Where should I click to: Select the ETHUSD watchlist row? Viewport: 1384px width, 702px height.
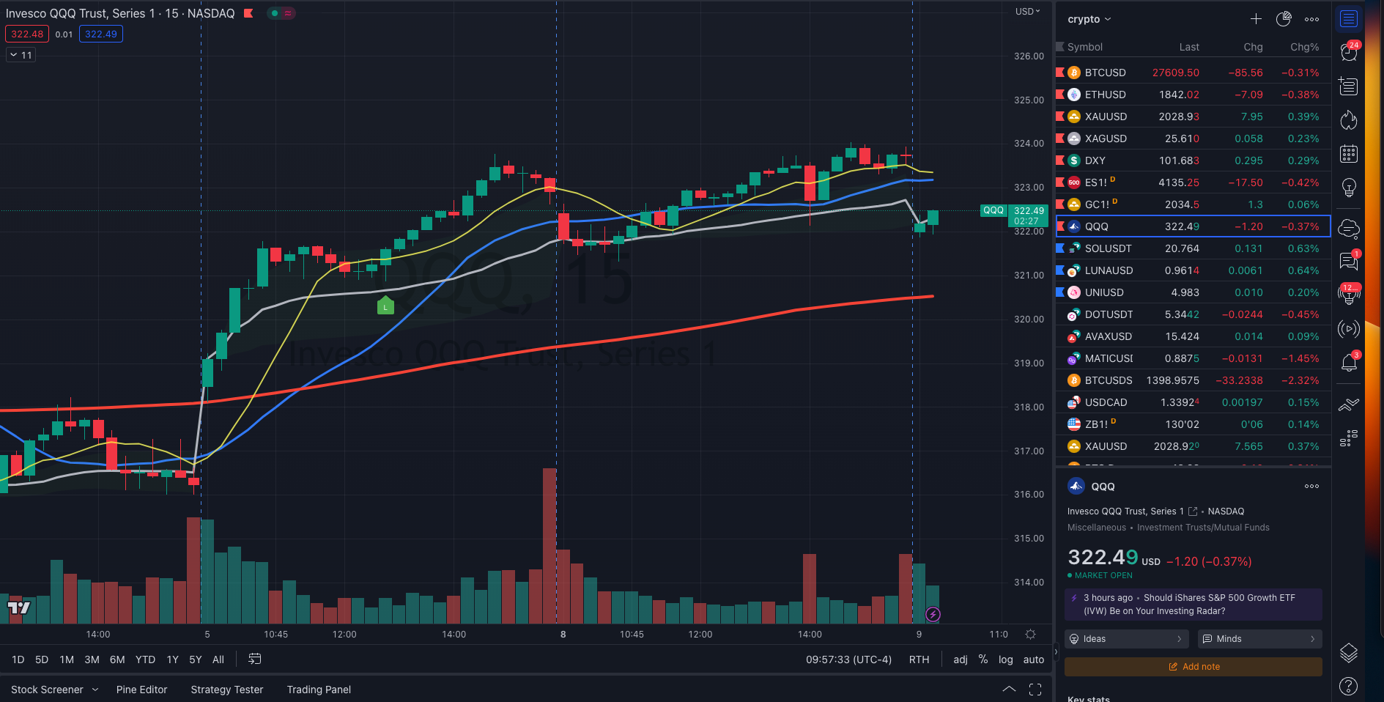pos(1193,95)
